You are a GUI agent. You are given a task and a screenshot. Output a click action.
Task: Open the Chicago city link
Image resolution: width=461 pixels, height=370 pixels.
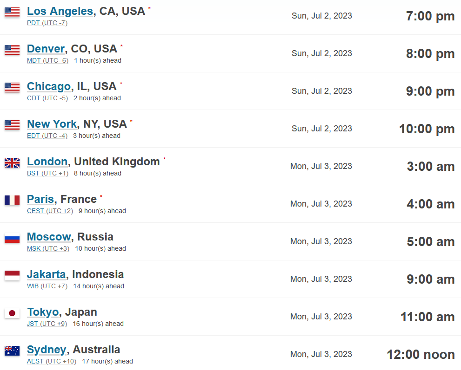pyautogui.click(x=49, y=86)
